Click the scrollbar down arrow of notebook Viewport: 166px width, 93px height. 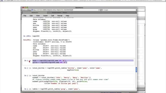pyautogui.click(x=136, y=89)
